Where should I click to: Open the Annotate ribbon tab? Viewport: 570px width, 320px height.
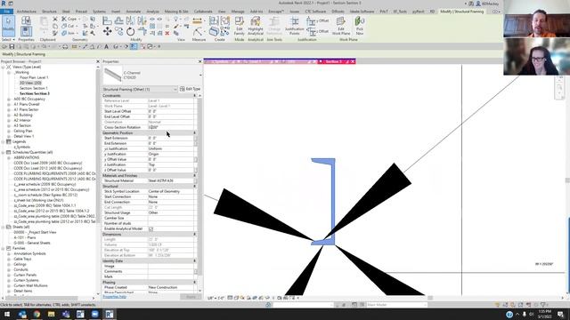[134, 12]
